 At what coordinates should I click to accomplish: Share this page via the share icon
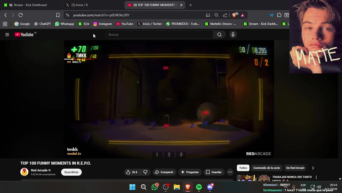pos(225,15)
